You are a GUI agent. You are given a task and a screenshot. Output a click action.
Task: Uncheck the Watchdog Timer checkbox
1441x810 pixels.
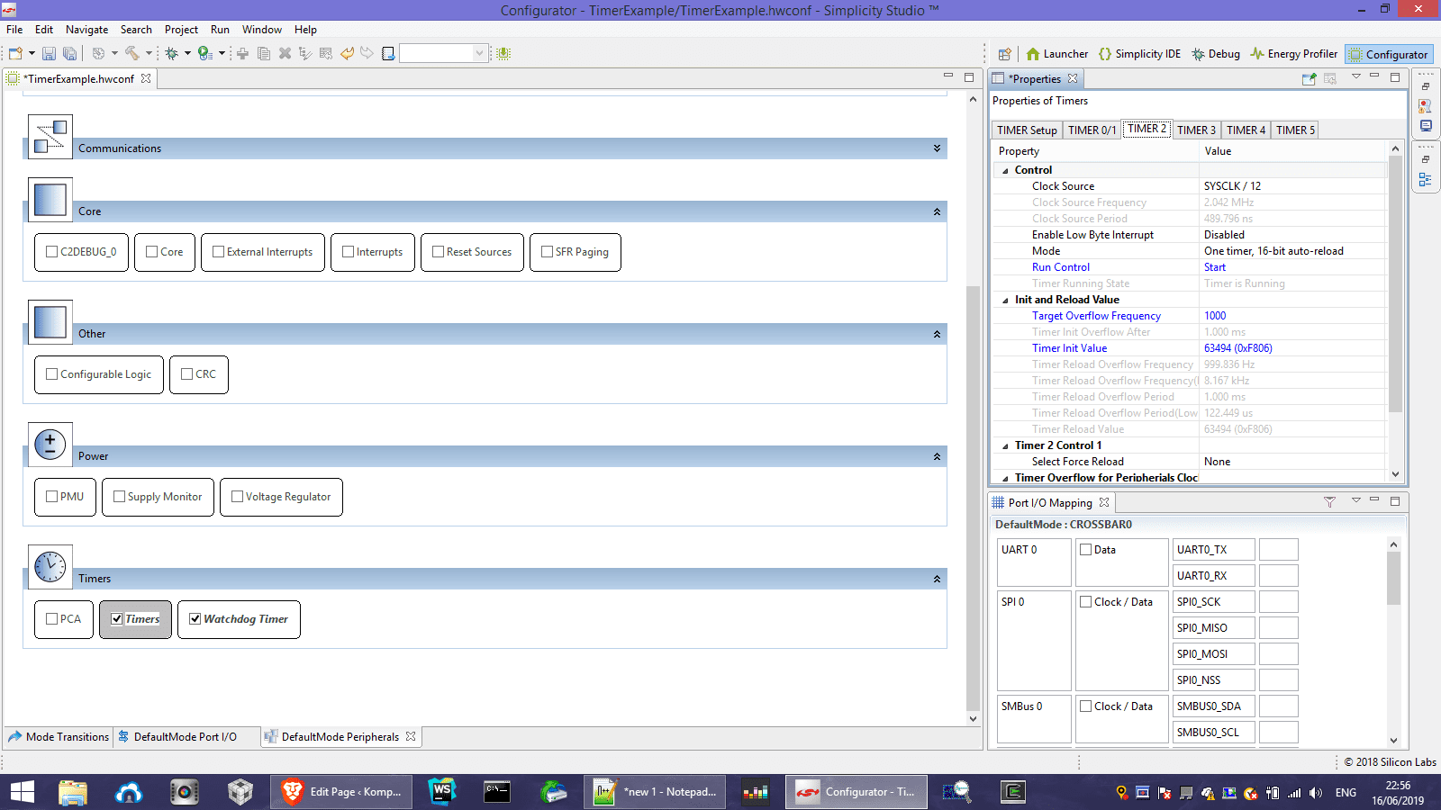point(195,619)
